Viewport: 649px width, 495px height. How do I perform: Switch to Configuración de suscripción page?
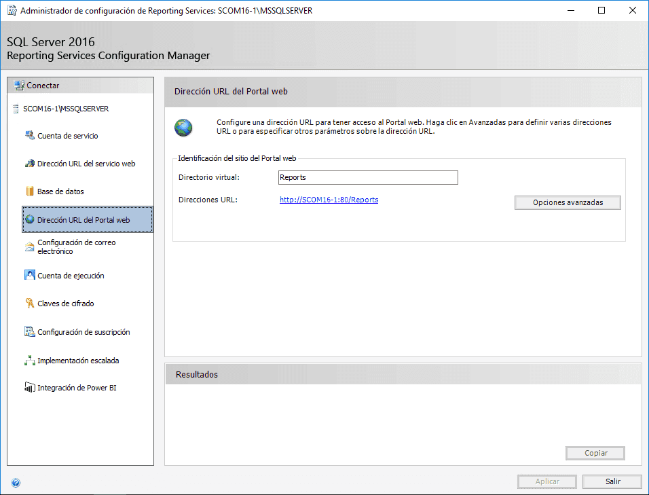coord(84,332)
